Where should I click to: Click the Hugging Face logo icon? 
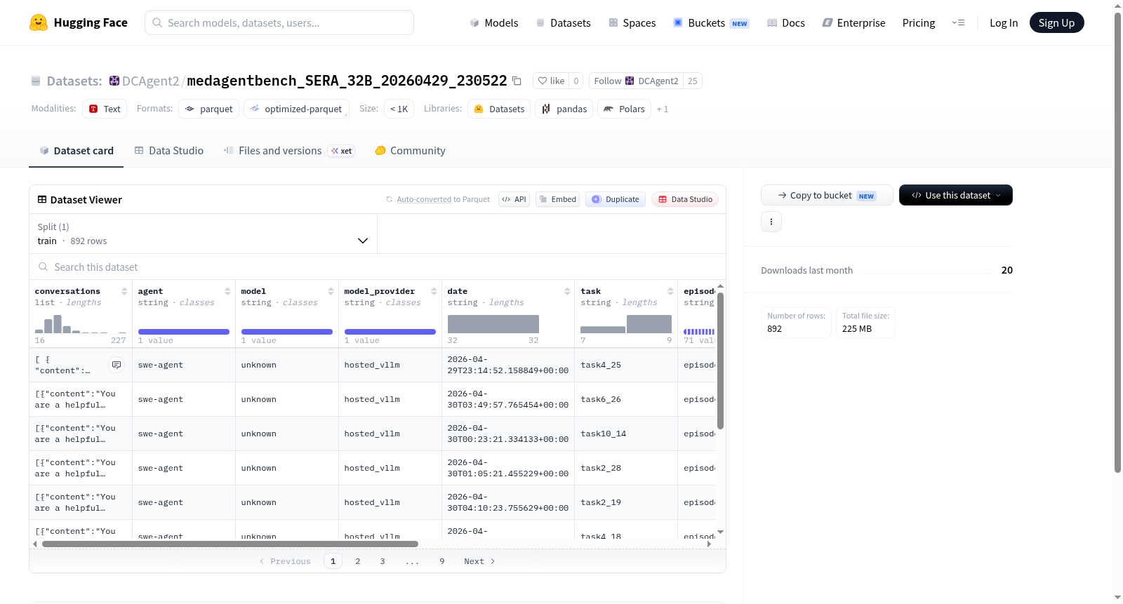[39, 22]
